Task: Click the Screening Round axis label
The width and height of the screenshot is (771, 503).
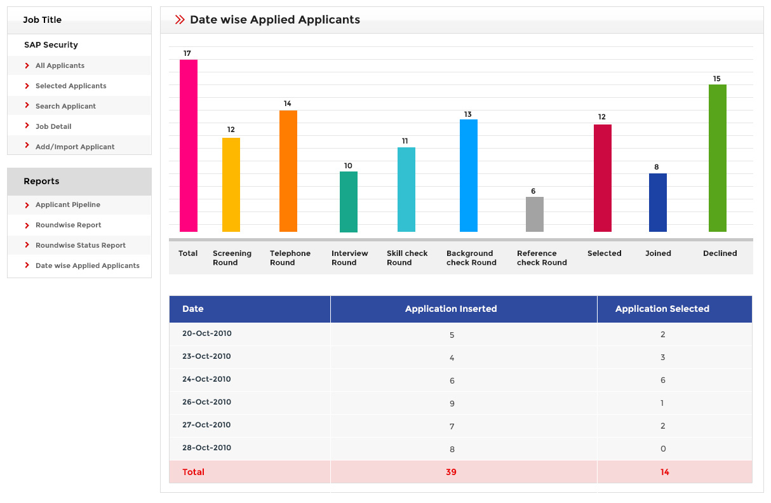Action: point(232,258)
